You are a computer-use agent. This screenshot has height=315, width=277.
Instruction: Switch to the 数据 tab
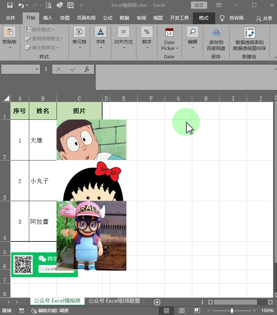125,18
